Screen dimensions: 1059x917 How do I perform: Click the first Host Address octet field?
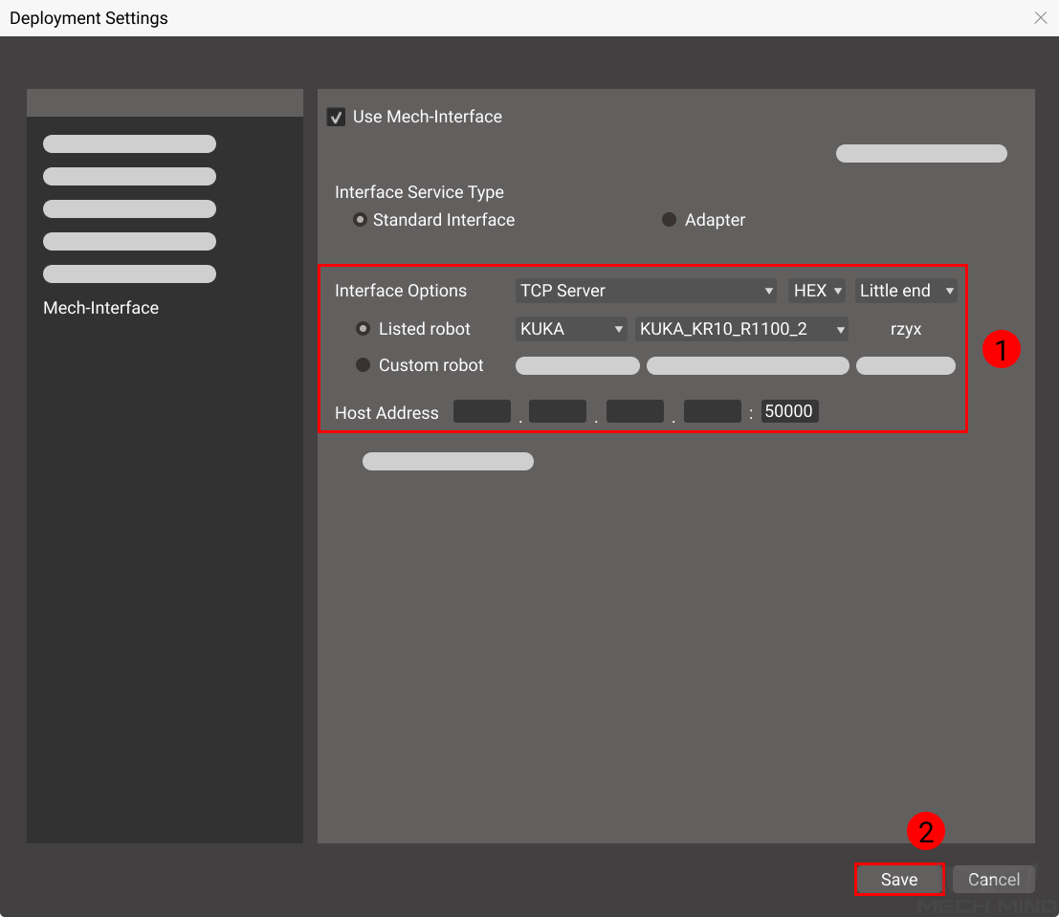point(482,411)
